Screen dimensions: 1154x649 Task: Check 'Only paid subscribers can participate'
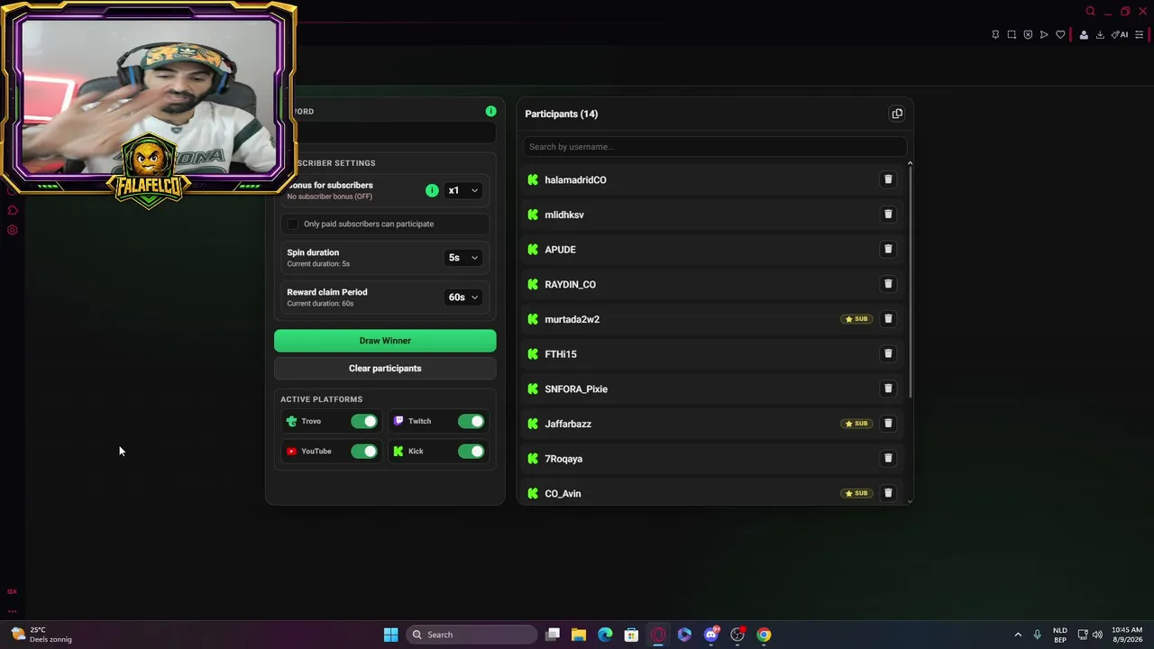point(292,224)
